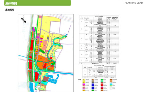This screenshot has width=146, height=92.
Task: Pick the gray legend swatch
Action: point(93,83)
